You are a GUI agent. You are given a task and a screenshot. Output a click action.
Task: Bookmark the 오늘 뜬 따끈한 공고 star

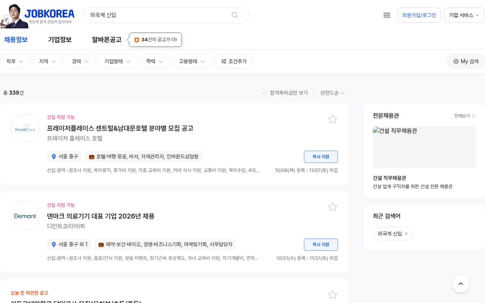point(333,295)
